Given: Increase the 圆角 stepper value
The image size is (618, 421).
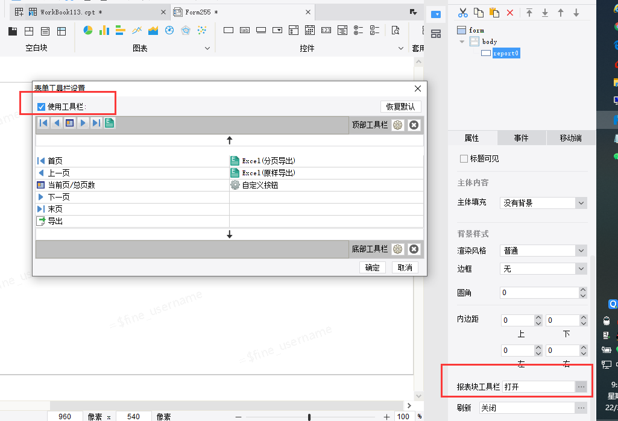Looking at the screenshot, I should pos(583,290).
